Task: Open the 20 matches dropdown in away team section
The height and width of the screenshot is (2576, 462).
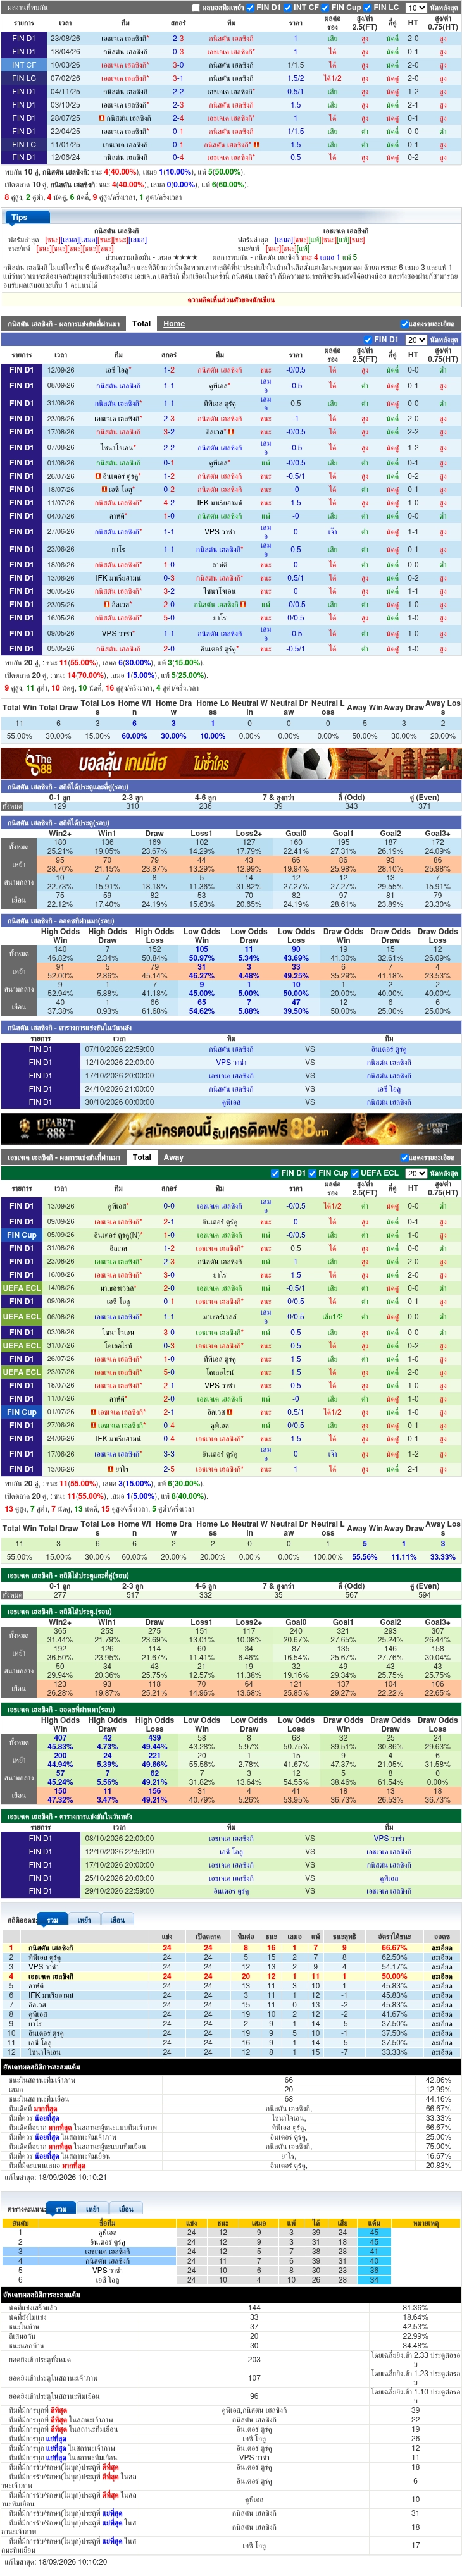Action: 415,1173
